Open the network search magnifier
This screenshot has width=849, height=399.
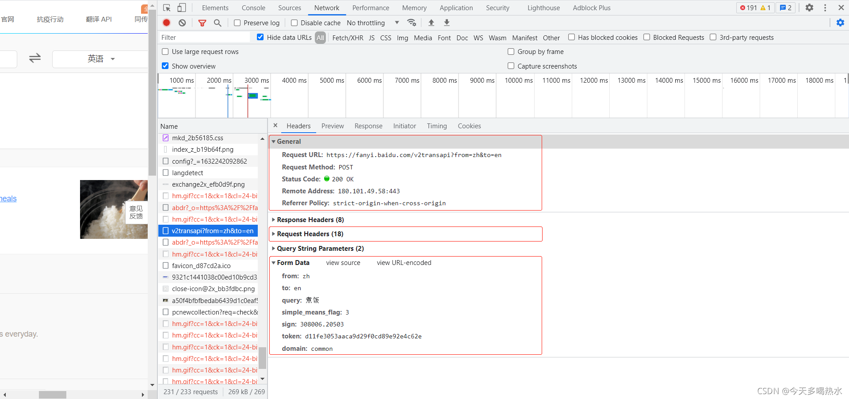click(x=218, y=23)
